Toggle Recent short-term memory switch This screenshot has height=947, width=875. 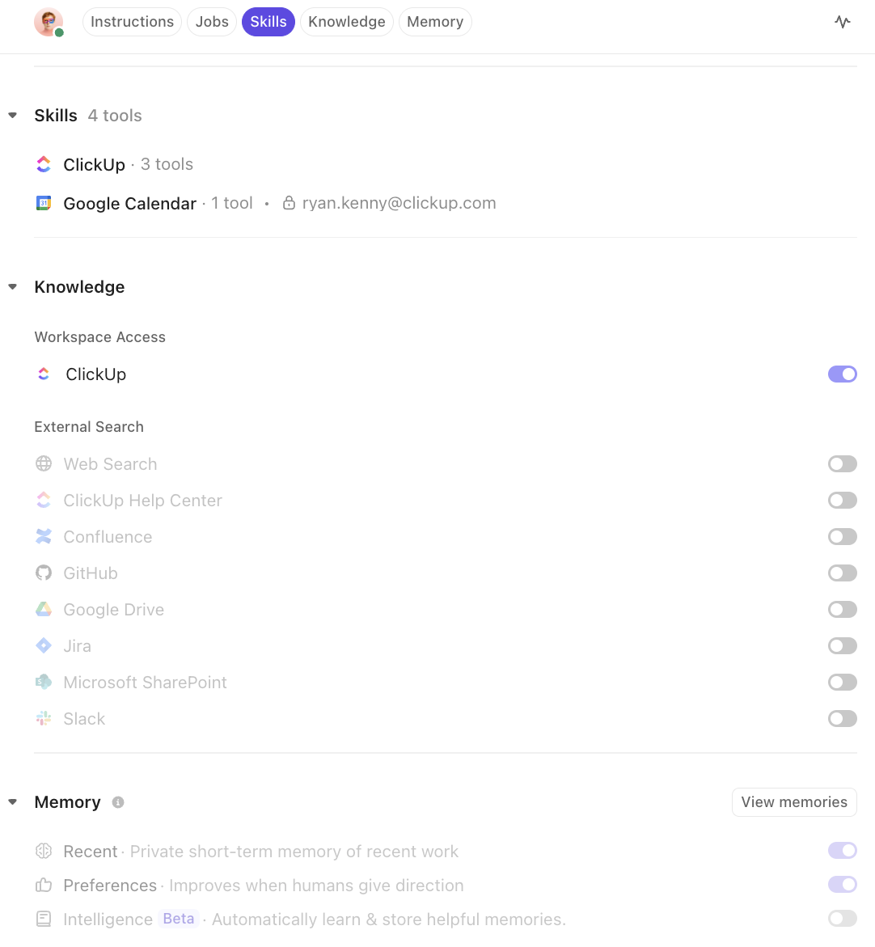842,851
